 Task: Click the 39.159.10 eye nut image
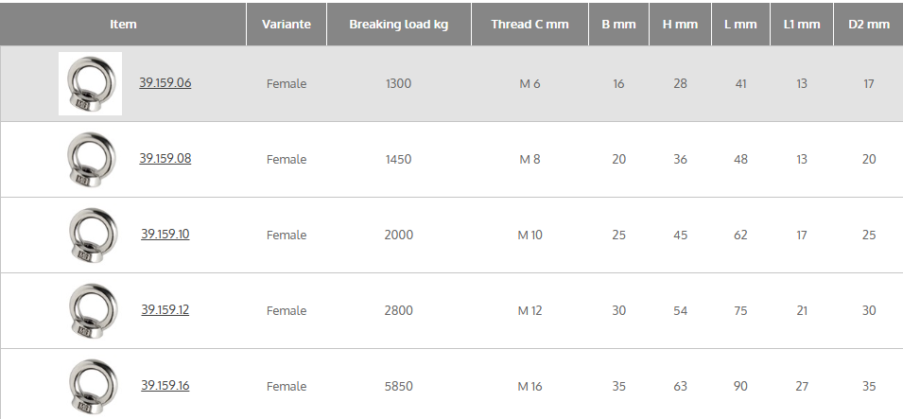click(90, 236)
